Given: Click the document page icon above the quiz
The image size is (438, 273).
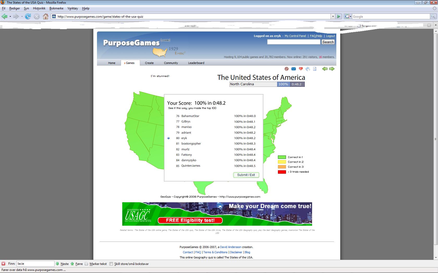Looking at the screenshot, I should [x=315, y=69].
